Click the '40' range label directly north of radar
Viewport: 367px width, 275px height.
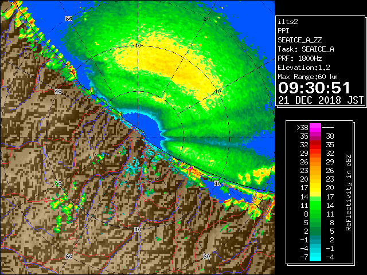point(138,45)
